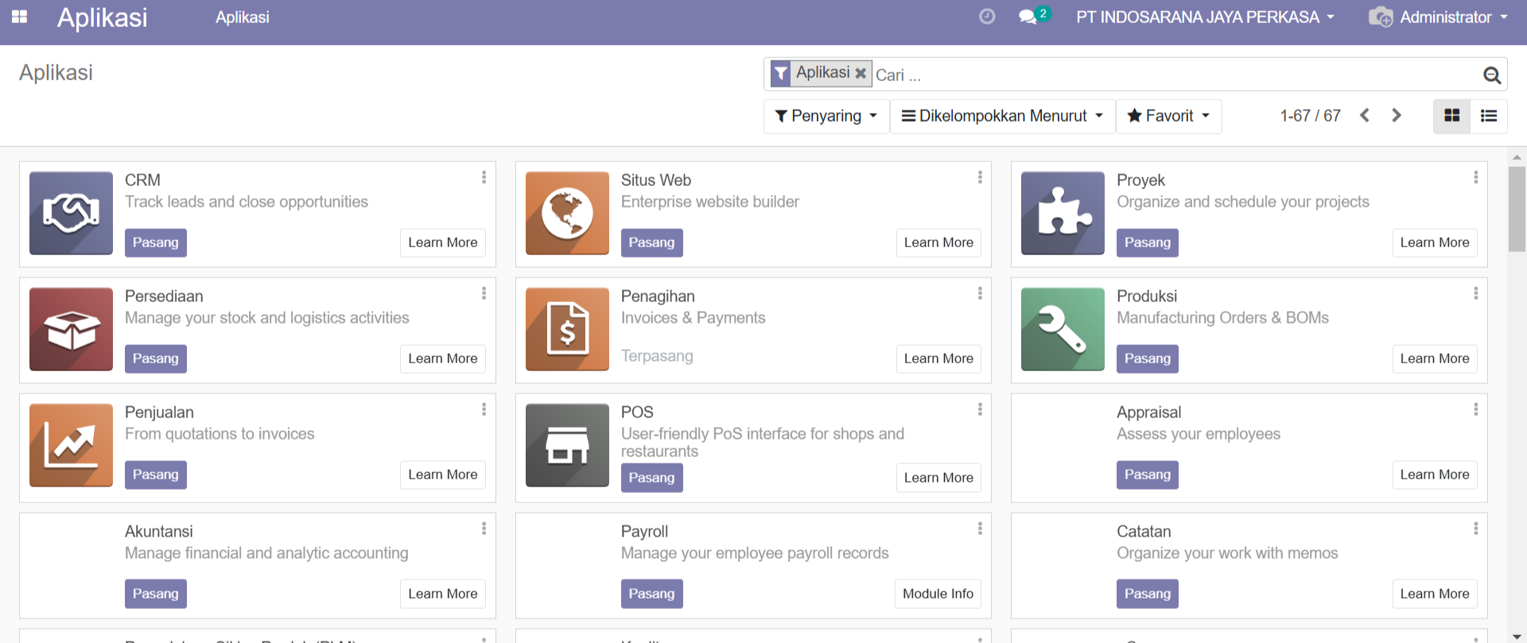This screenshot has height=643, width=1527.
Task: Click the Proyek puzzle piece icon
Action: tap(1063, 213)
